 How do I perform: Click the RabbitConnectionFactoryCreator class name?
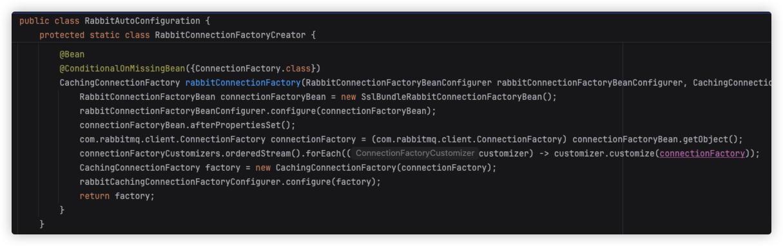tap(230, 35)
